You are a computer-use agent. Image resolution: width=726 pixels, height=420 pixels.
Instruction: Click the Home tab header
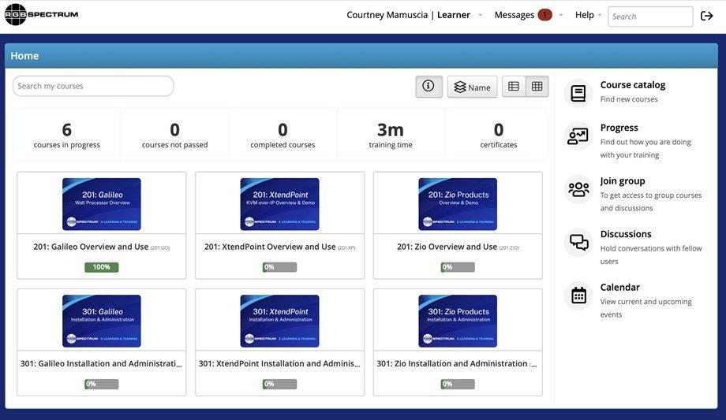[24, 56]
